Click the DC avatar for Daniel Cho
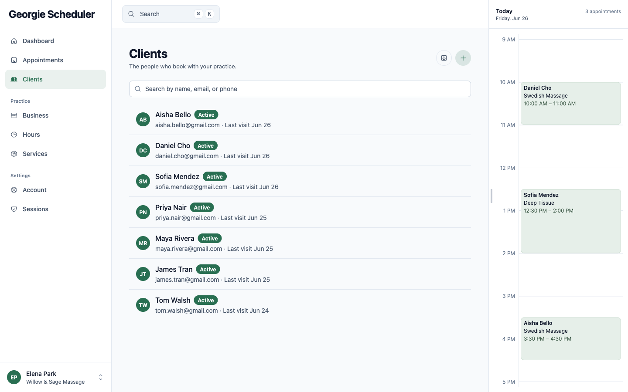628x392 pixels. tap(143, 150)
